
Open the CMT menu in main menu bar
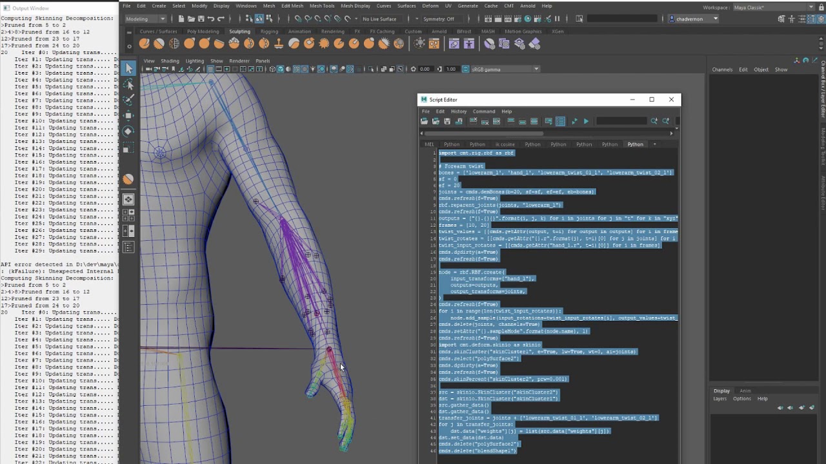click(509, 6)
